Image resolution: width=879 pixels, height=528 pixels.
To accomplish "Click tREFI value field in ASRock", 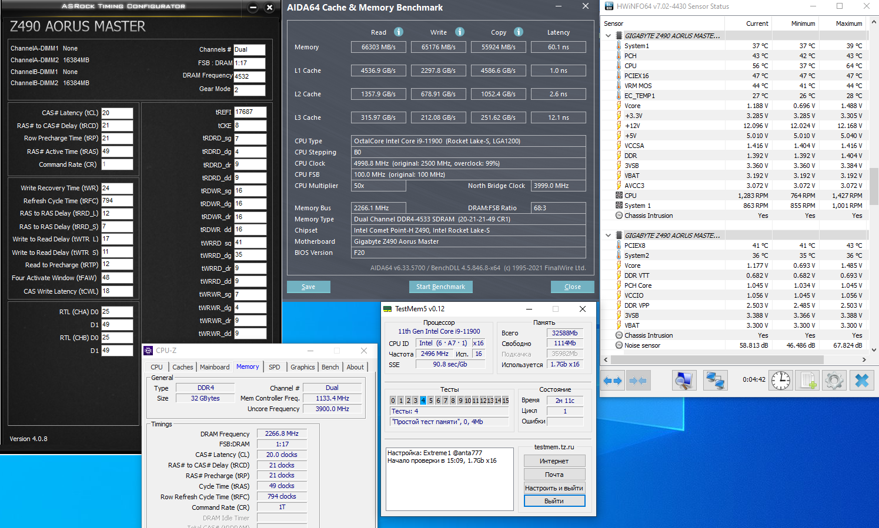I will click(250, 112).
